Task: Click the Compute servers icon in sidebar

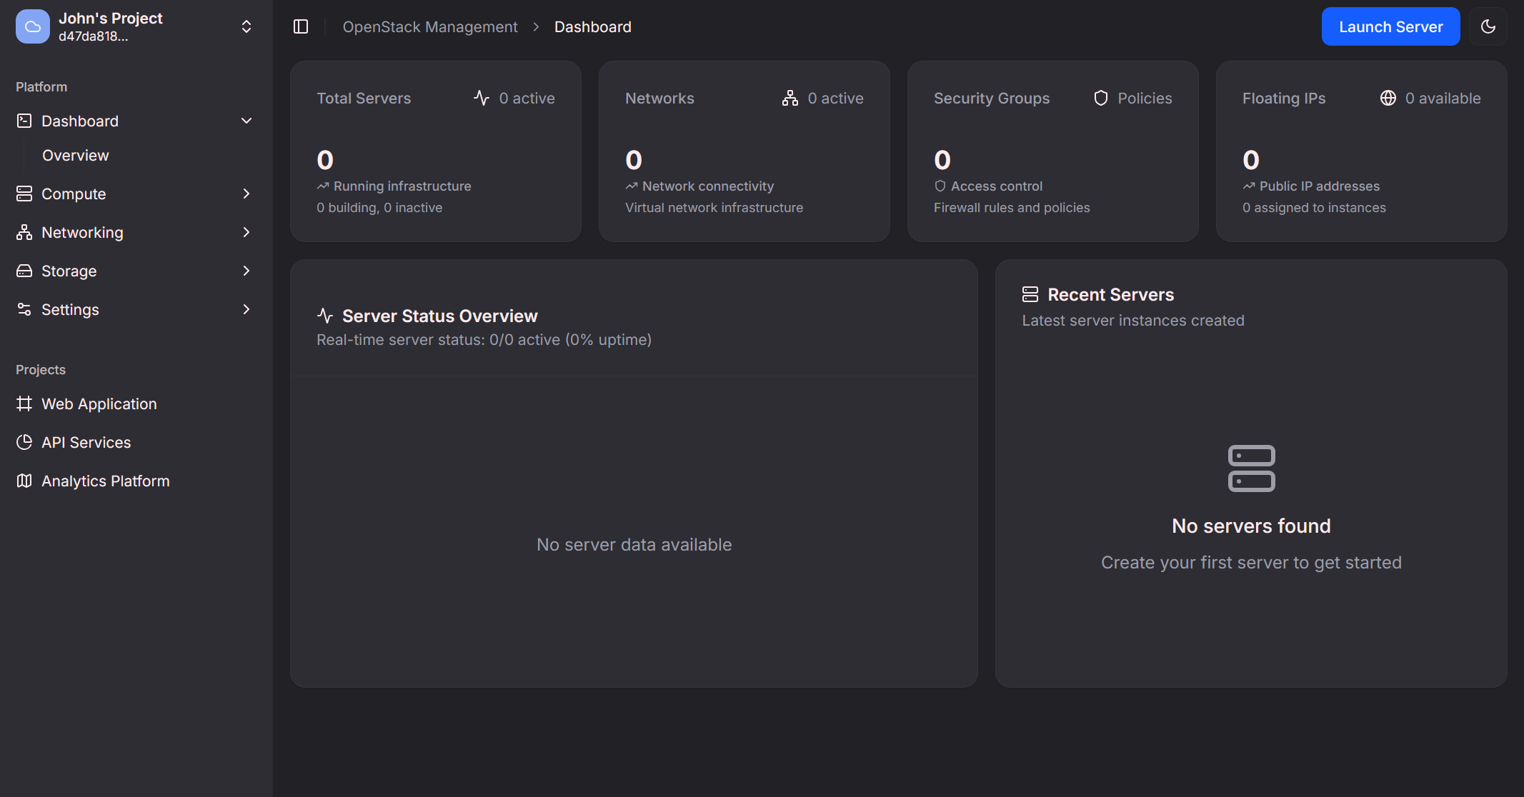Action: pyautogui.click(x=24, y=194)
